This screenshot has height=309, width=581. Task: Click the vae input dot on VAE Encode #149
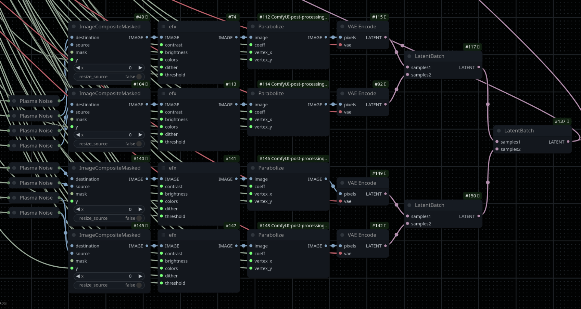(340, 201)
